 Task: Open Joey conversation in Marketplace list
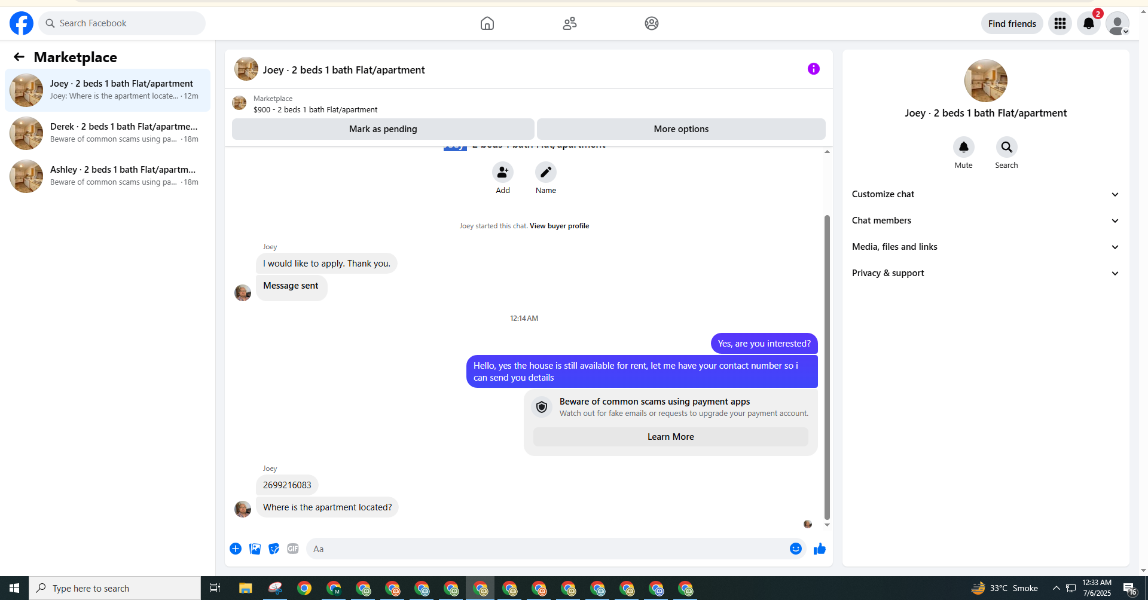[108, 90]
